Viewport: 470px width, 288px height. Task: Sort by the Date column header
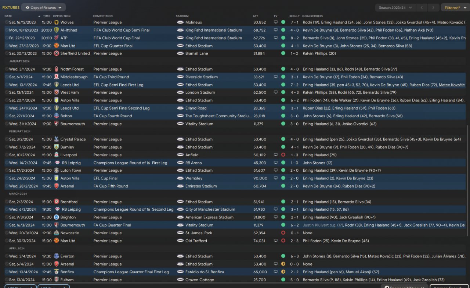8,16
